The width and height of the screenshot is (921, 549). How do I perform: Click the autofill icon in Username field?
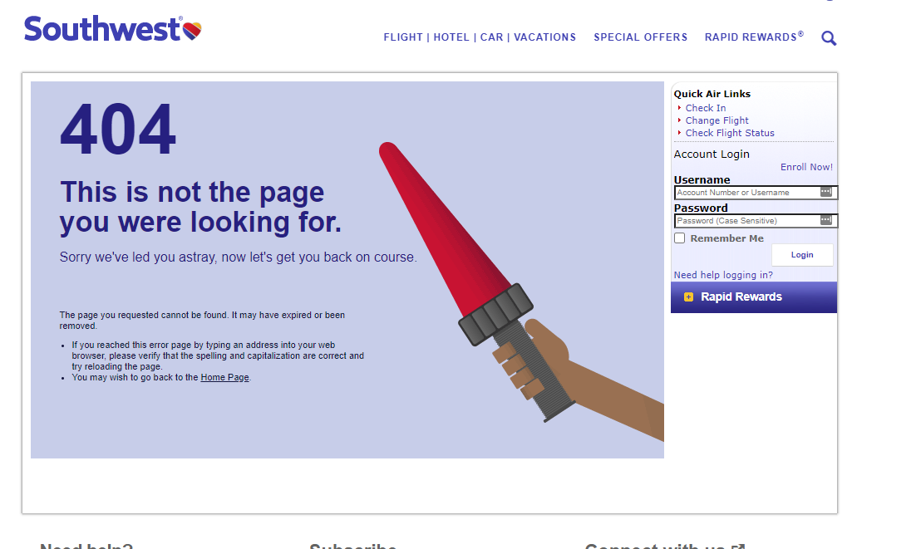(x=825, y=192)
